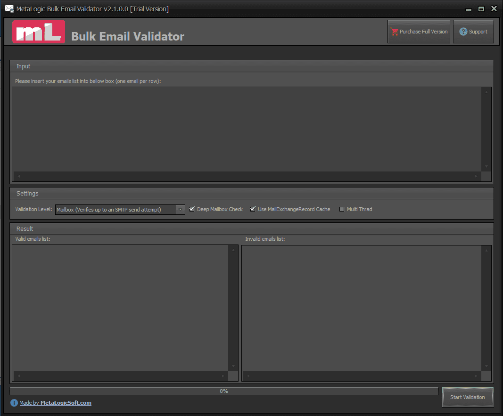
Task: Click Valid emails list scroll right arrow
Action: point(223,376)
